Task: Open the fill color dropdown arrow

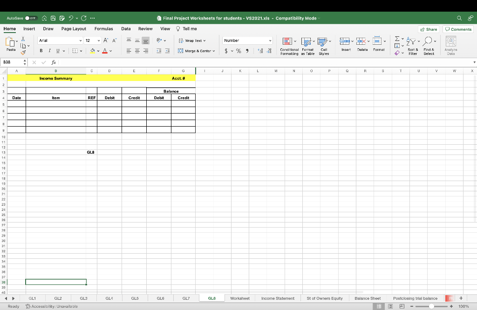Action: 98,51
